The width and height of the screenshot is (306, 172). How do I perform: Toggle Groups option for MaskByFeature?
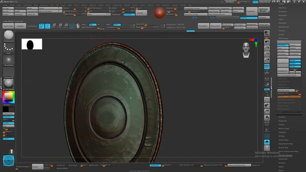[x=295, y=64]
